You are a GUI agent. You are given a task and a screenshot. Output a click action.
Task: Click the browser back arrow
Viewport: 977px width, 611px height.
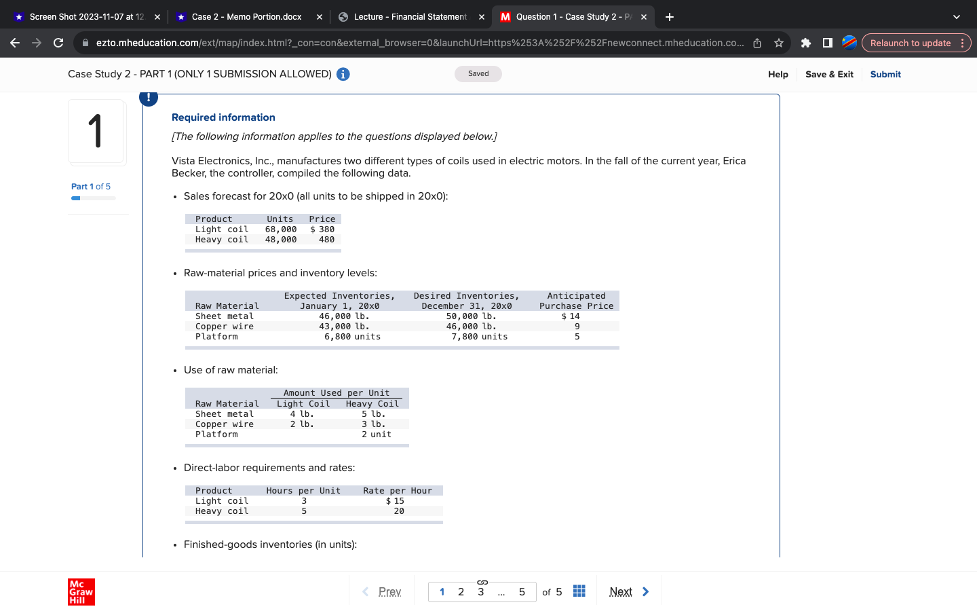15,43
